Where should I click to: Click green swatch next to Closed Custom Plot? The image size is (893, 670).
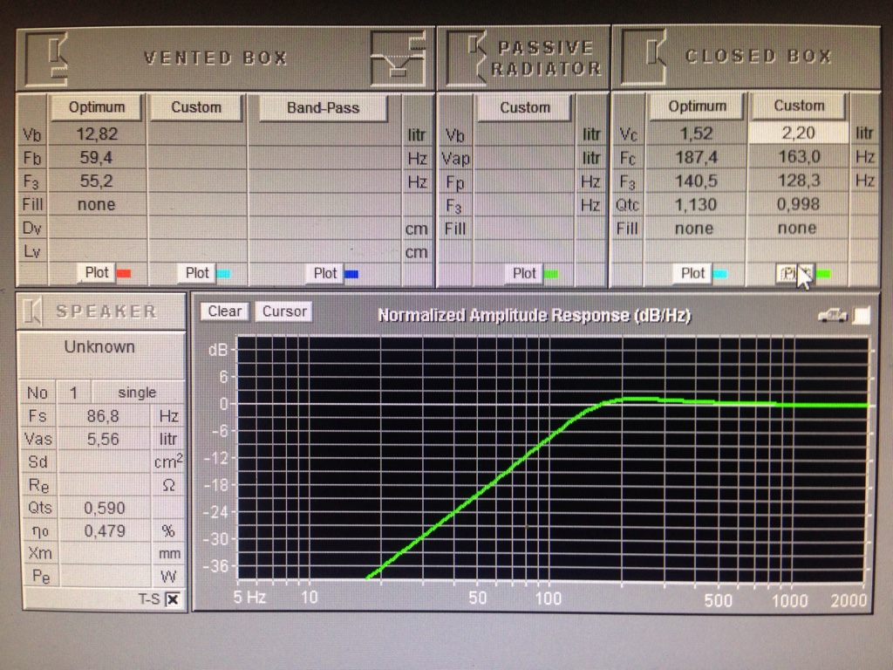[x=823, y=274]
